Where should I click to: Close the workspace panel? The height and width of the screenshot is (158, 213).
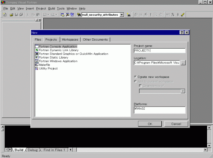[x=40, y=20]
